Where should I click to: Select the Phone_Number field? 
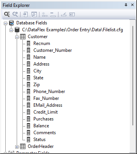pos(49,91)
